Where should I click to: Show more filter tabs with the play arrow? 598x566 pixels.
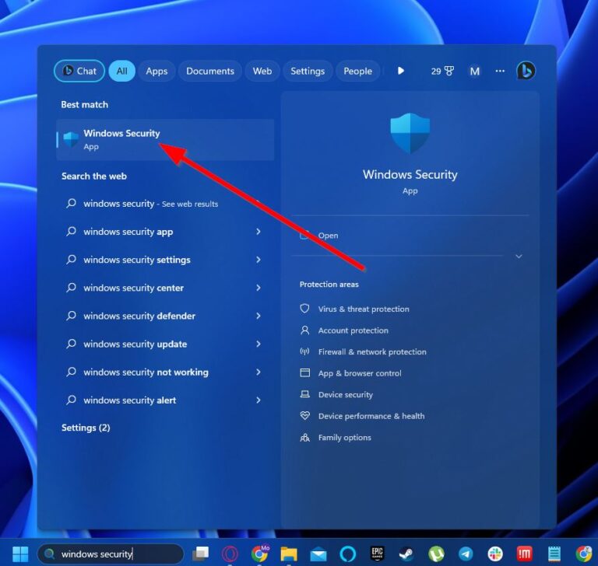400,71
